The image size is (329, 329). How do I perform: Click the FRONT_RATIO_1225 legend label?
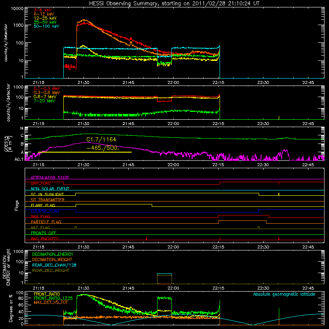pyautogui.click(x=53, y=298)
